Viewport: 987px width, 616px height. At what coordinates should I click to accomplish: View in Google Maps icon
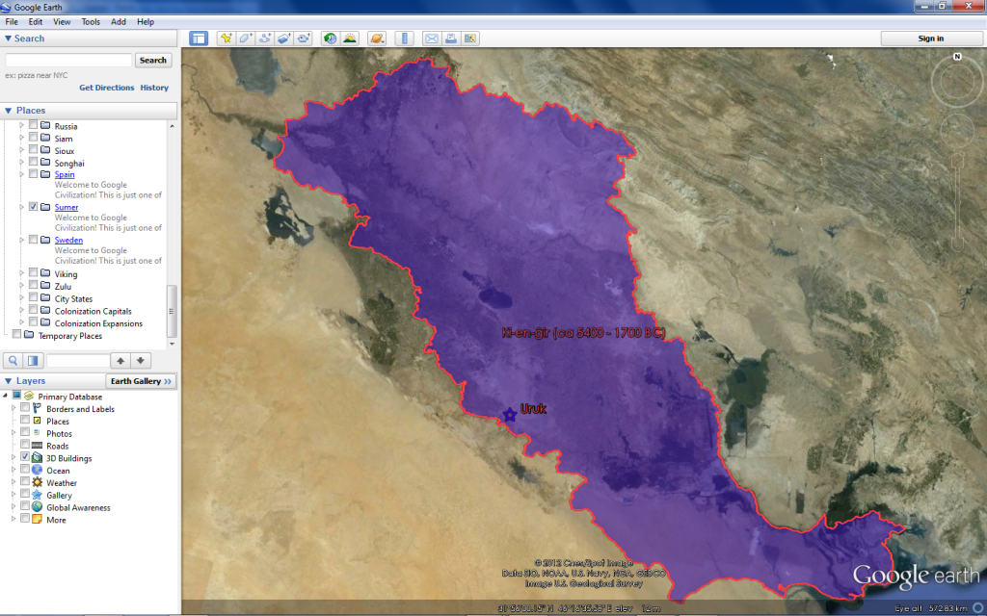coord(470,38)
